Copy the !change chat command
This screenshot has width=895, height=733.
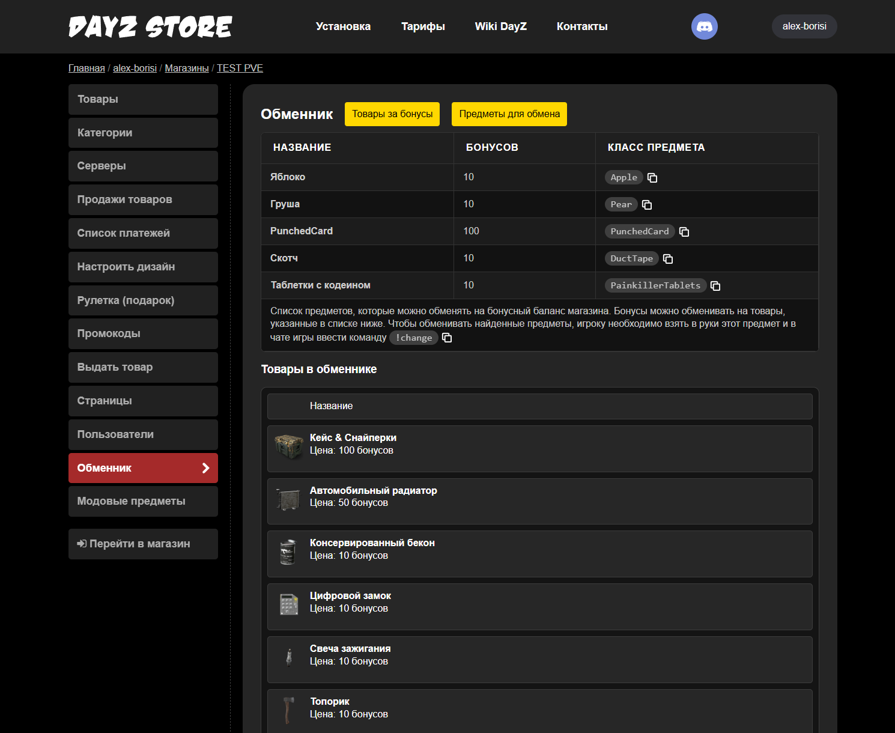tap(447, 338)
